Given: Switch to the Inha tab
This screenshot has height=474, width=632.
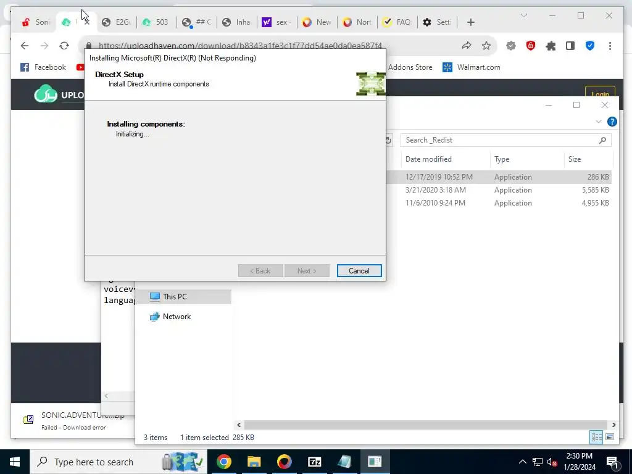Looking at the screenshot, I should click(236, 22).
